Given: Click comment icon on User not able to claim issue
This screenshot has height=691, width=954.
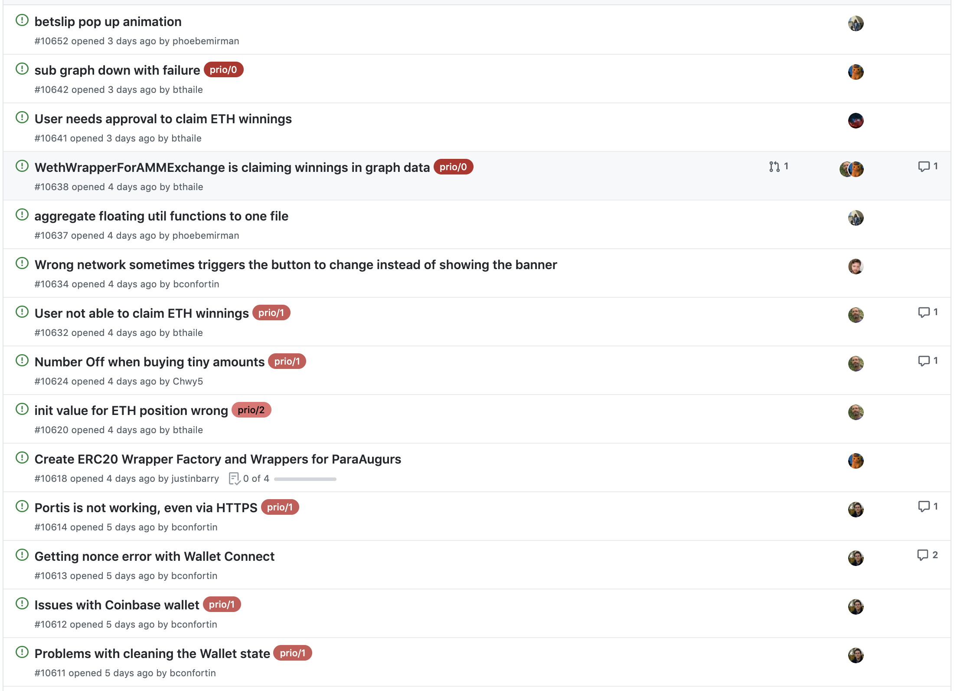Looking at the screenshot, I should (x=924, y=312).
